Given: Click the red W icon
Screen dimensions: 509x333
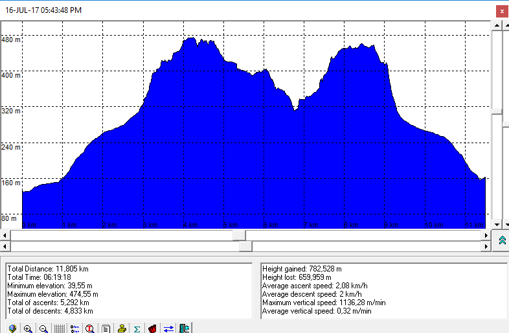Looking at the screenshot, I should pyautogui.click(x=153, y=328).
